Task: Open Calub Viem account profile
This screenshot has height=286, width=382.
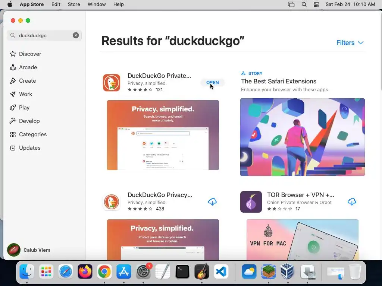Action: point(29,250)
